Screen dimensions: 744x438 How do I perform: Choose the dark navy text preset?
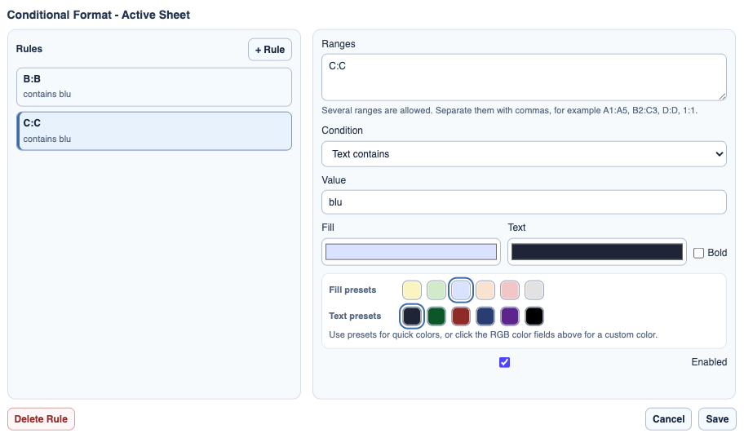pos(411,316)
